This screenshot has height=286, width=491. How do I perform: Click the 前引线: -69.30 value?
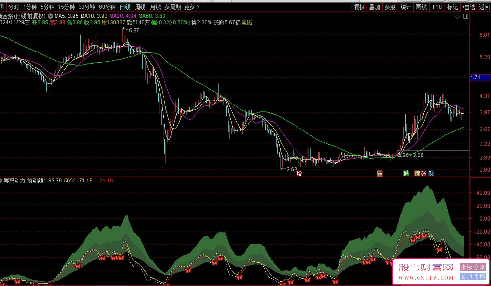(x=45, y=181)
